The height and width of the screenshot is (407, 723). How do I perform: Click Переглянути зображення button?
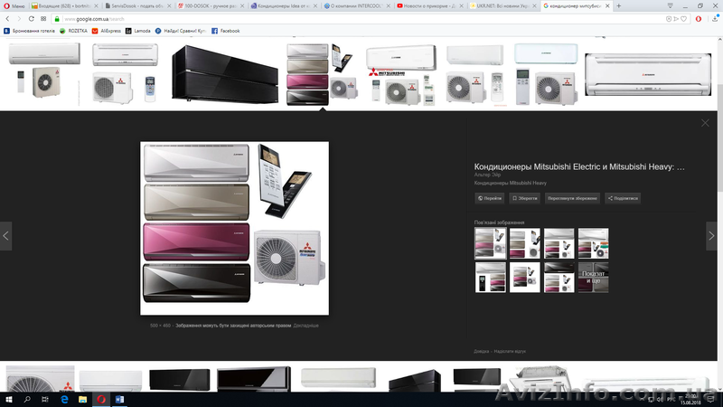tap(572, 198)
